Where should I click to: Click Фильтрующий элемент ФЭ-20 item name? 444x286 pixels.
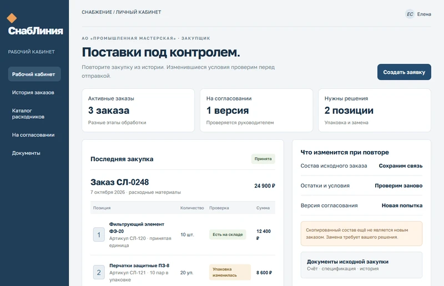137,228
